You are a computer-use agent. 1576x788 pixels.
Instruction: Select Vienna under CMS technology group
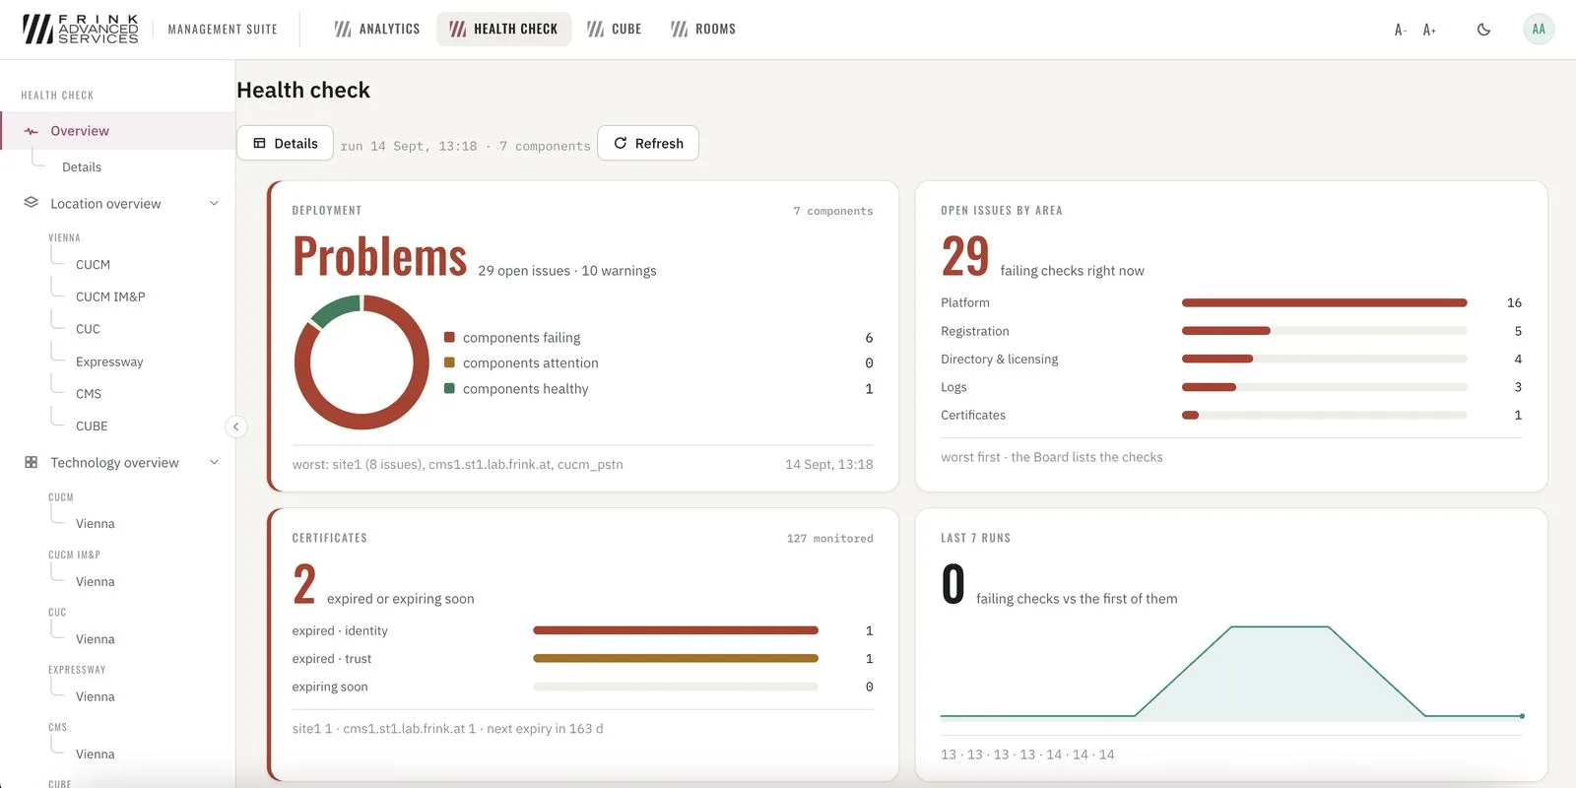pos(96,755)
